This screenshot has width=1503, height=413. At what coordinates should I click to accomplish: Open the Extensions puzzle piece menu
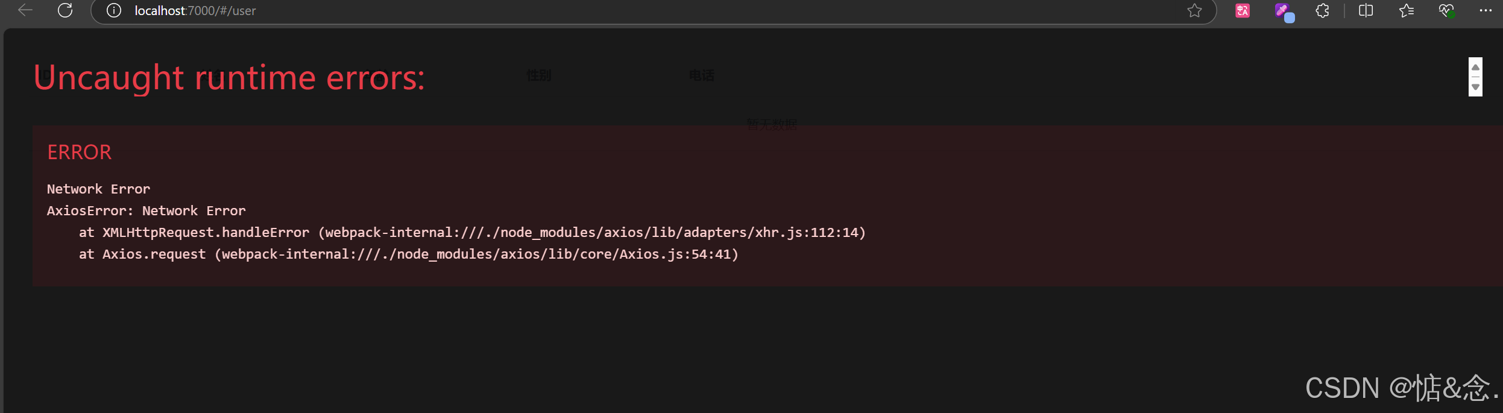click(x=1322, y=11)
